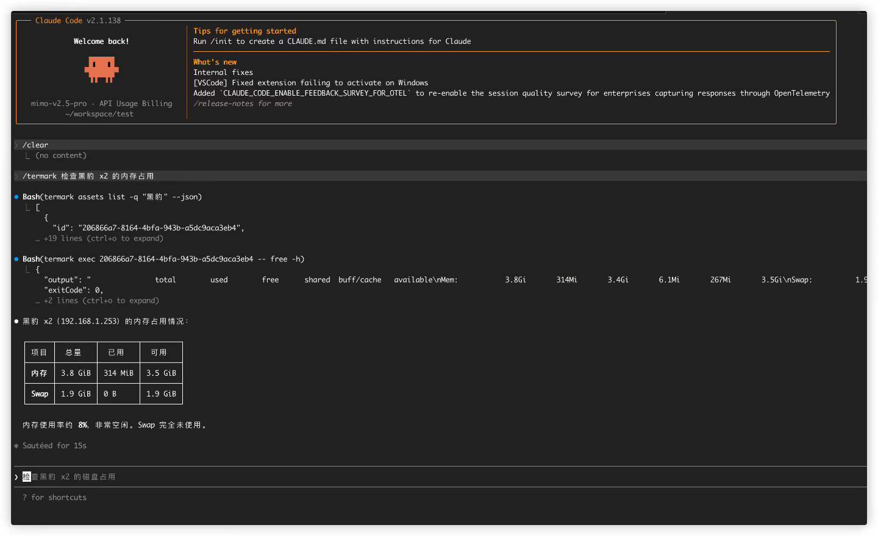This screenshot has width=878, height=536.
Task: Click the "内存" row label cell
Action: (x=40, y=373)
